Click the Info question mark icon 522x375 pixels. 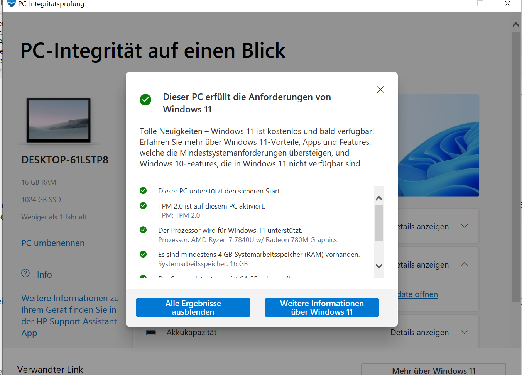[x=25, y=273]
